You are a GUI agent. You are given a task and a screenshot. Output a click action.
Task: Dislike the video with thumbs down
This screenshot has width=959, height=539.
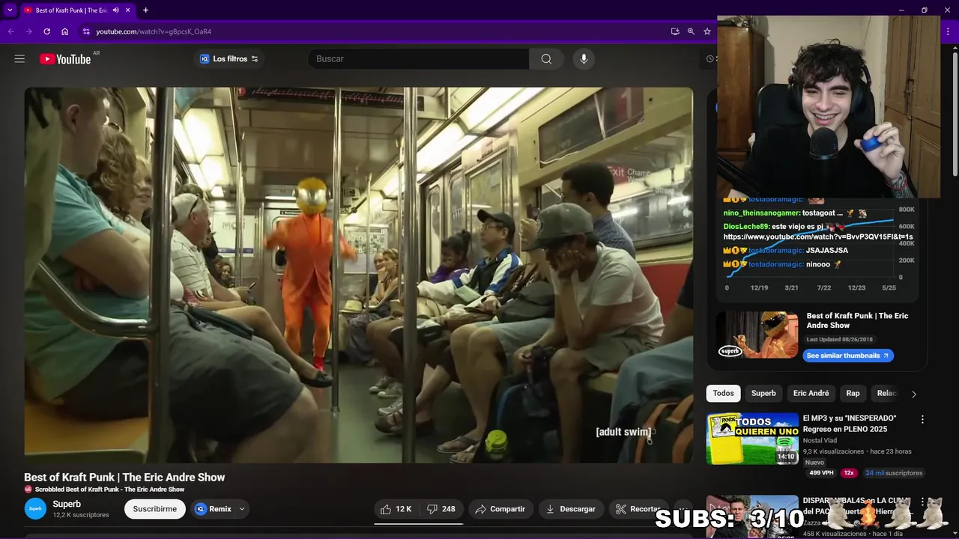pyautogui.click(x=441, y=509)
